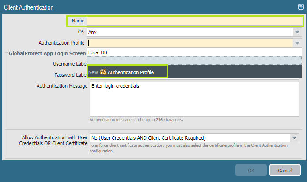This screenshot has width=307, height=182.
Task: Select the blank entry below Local DB
Action: coord(194,61)
